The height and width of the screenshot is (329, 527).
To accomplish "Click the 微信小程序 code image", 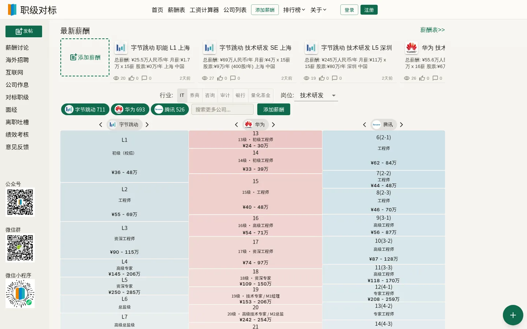I will click(x=20, y=294).
